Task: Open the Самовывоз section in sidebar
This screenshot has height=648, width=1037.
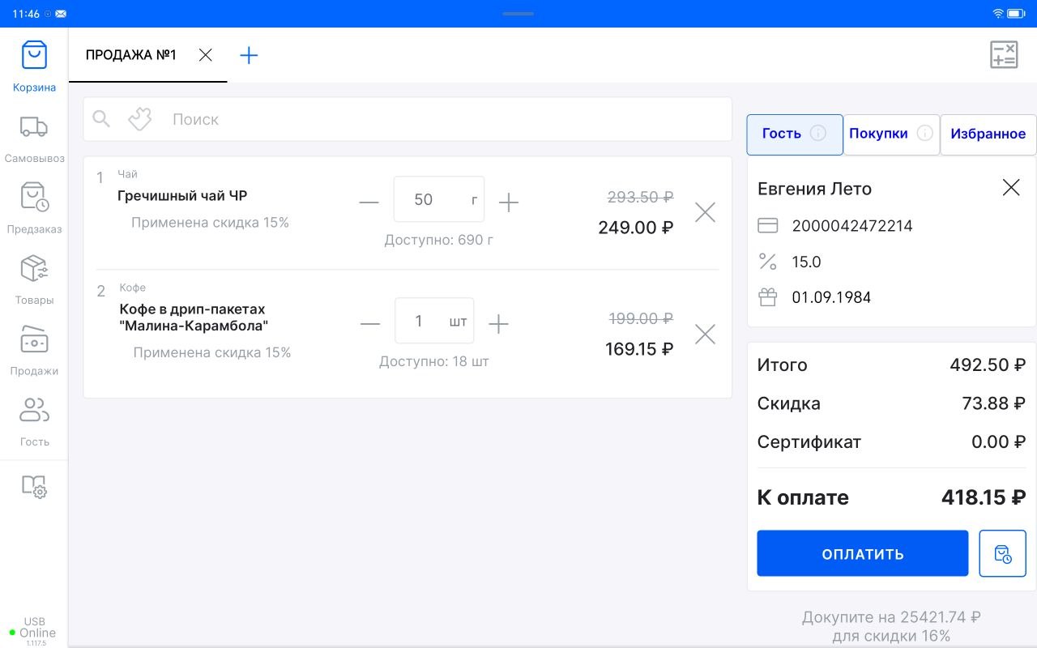Action: pyautogui.click(x=34, y=136)
